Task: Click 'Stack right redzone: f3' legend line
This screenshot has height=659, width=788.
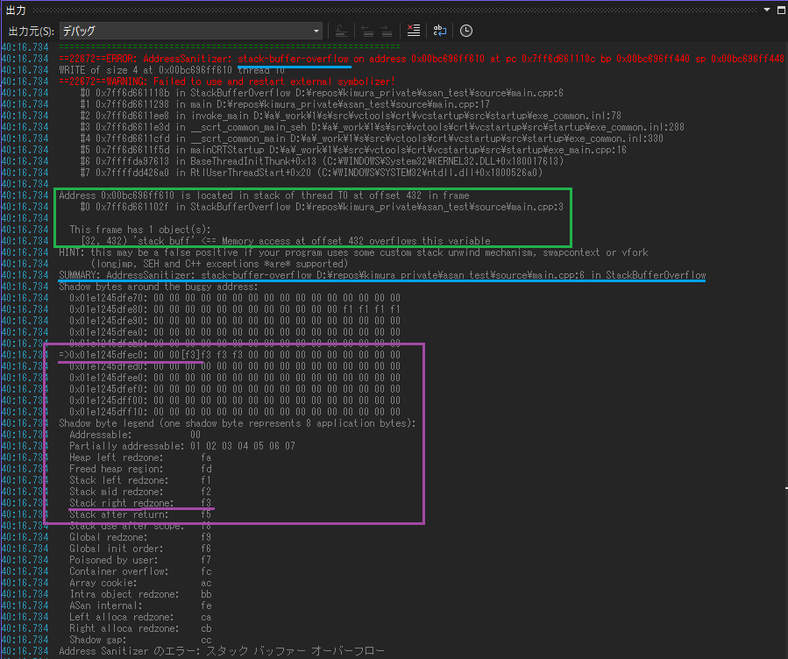Action: [140, 503]
